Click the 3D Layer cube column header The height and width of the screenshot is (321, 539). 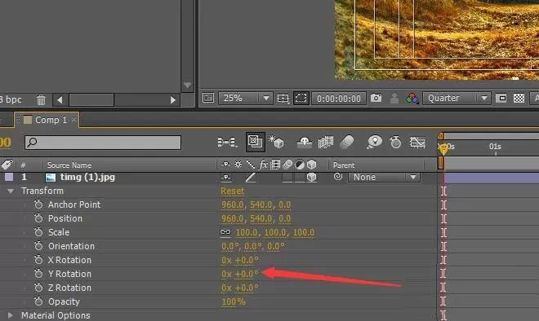[311, 165]
